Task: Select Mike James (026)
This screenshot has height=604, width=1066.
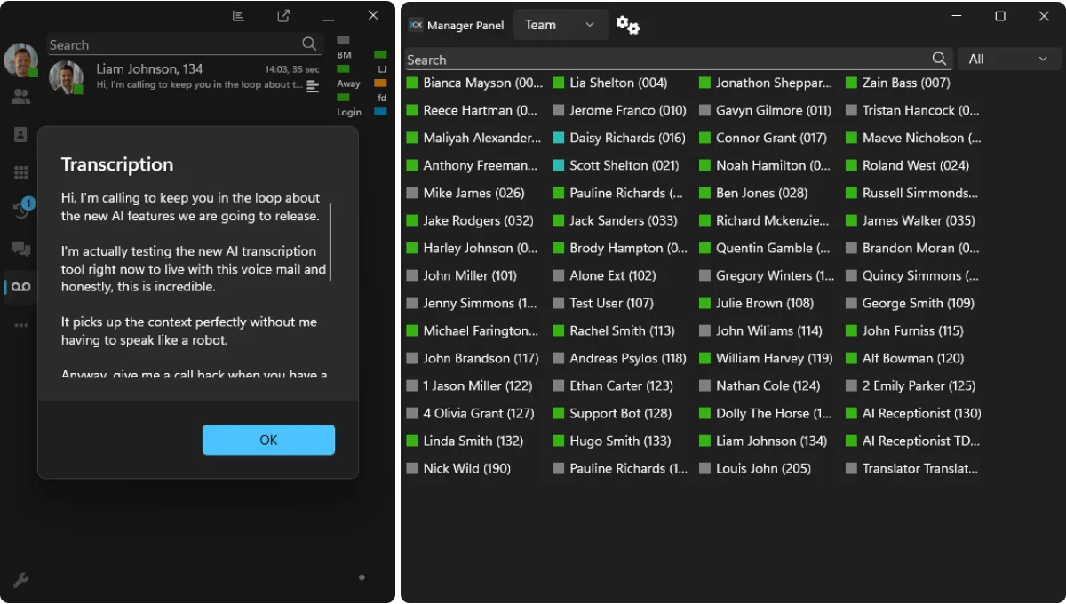Action: click(x=465, y=193)
